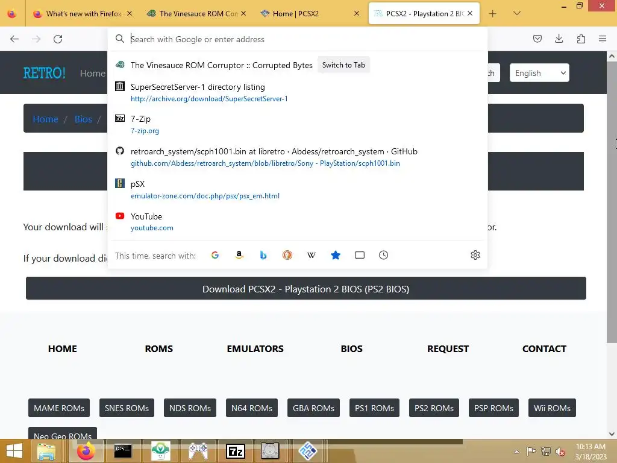Viewport: 617px width, 463px height.
Task: Open SuperSecretServer-1 directory listing suggestion
Action: (298, 92)
